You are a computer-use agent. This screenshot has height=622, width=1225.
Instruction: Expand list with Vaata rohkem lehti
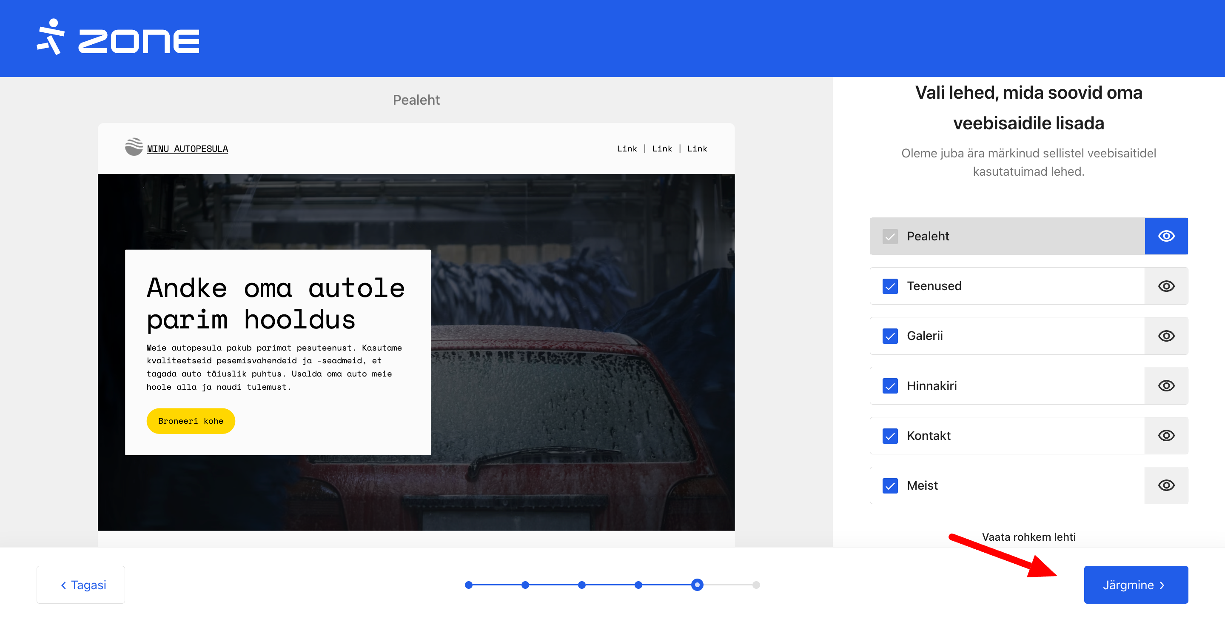[1028, 537]
